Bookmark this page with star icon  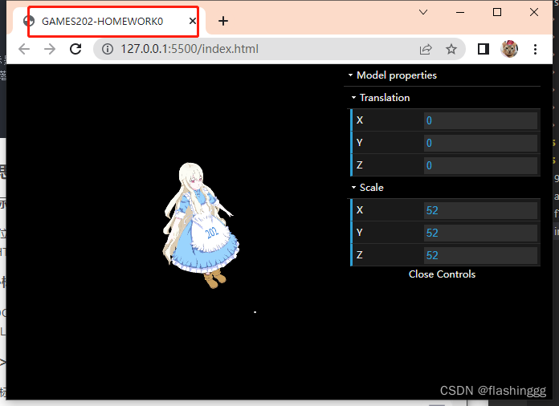pyautogui.click(x=451, y=49)
